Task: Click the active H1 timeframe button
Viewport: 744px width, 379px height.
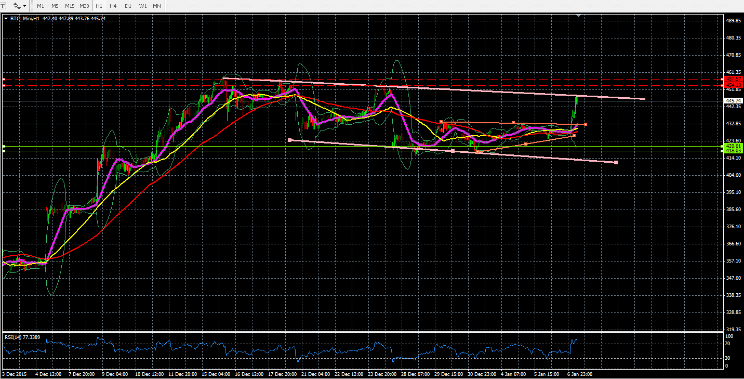Action: (99, 6)
